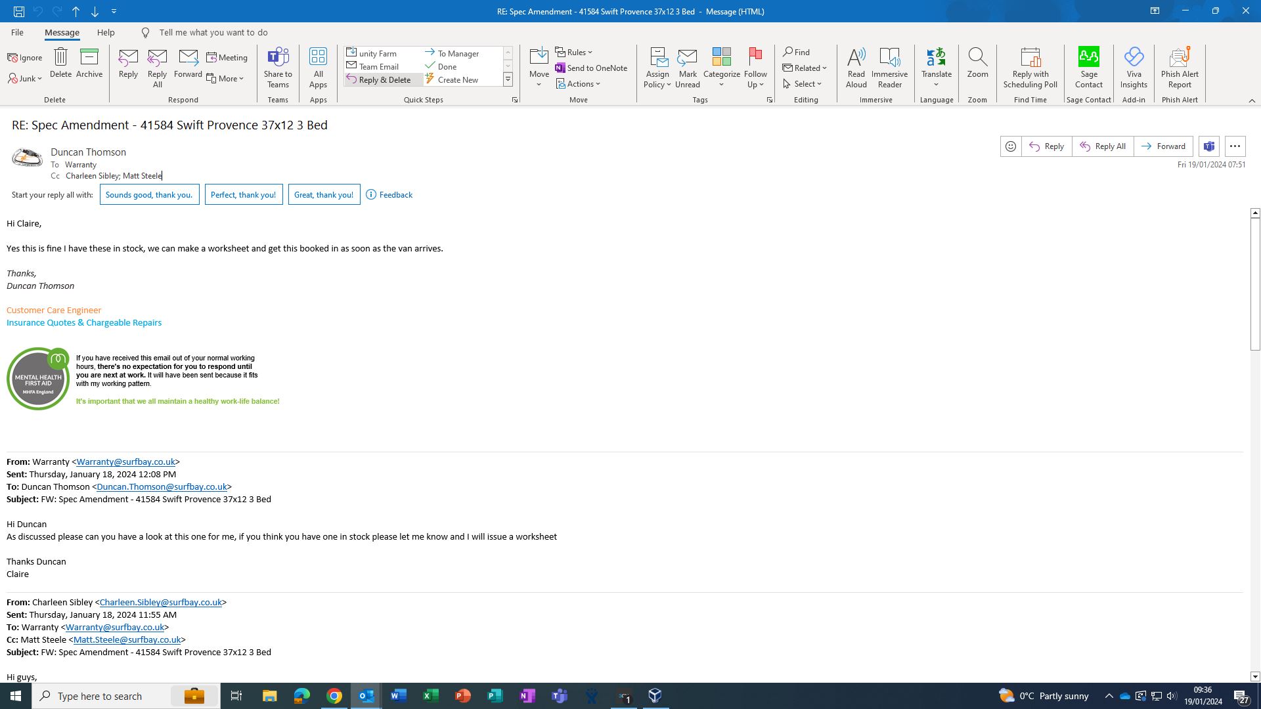Switch to the Help tab

[106, 32]
